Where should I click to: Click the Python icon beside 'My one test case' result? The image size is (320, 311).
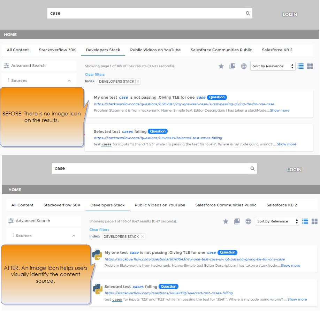97,256
